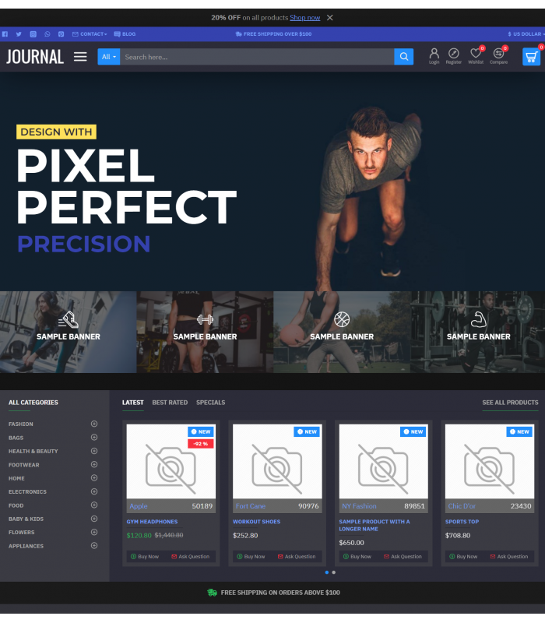Screen dimensions: 545x623
Task: Open the search category 'All' dropdown
Action: (108, 57)
